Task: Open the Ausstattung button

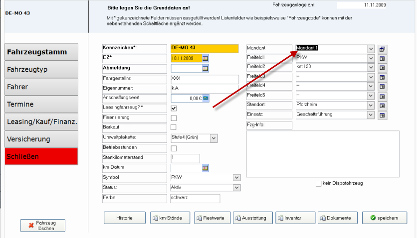Action: (x=253, y=218)
